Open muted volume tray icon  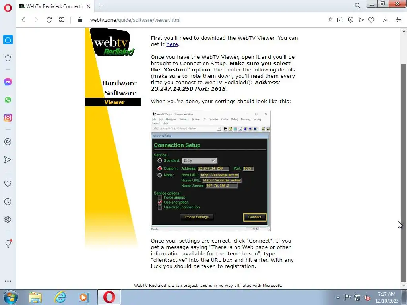point(367,297)
